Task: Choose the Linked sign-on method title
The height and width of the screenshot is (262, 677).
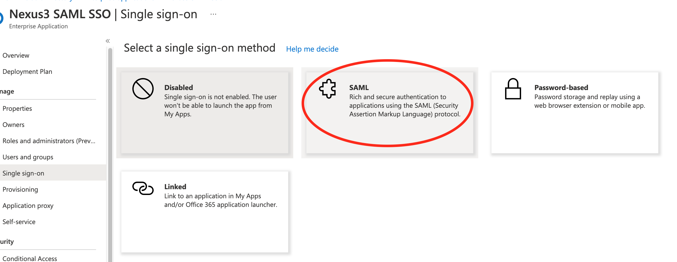Action: [175, 187]
